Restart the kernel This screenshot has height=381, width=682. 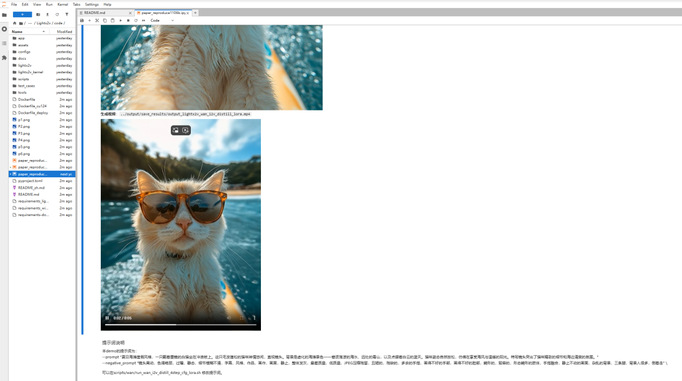[x=135, y=20]
